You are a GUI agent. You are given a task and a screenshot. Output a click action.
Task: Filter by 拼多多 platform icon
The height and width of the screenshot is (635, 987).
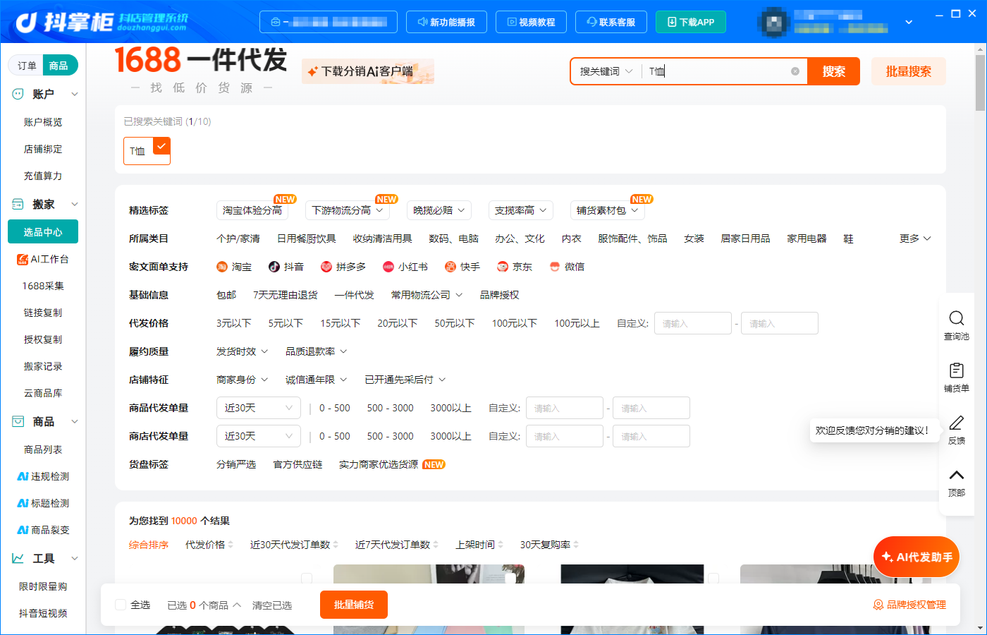[x=326, y=267]
